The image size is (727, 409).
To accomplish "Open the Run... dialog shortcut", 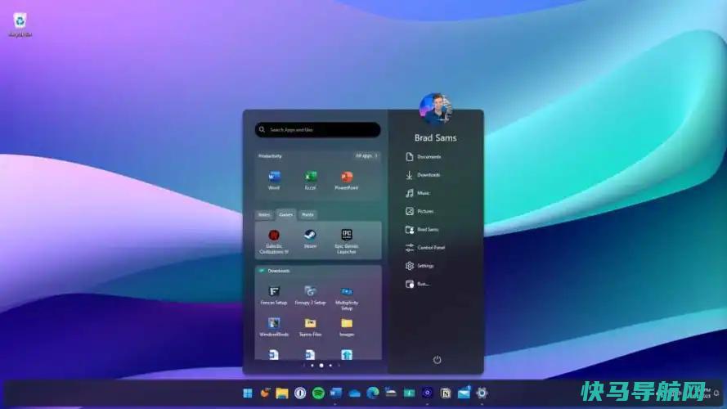I will coord(417,284).
